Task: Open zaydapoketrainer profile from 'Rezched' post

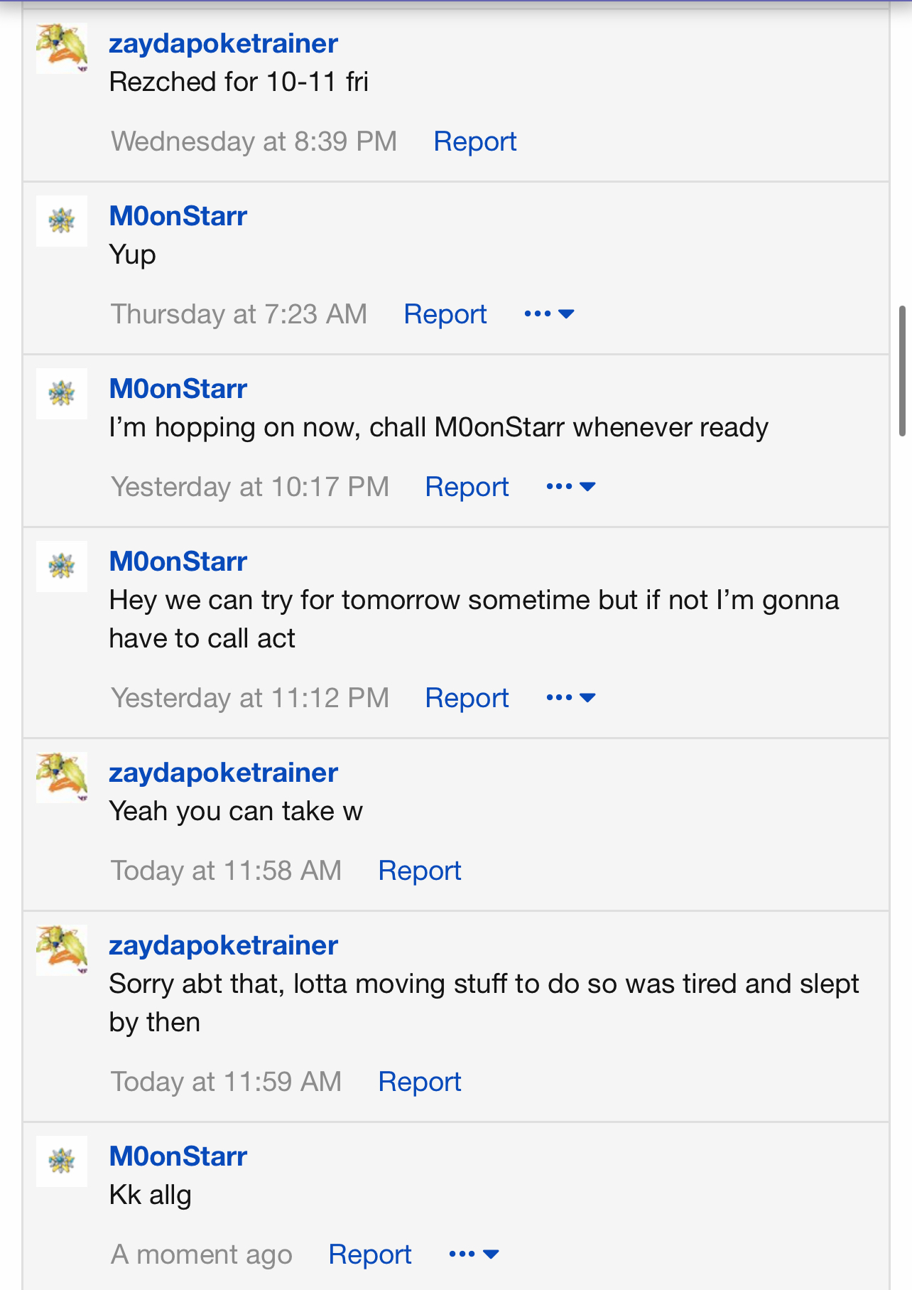Action: pyautogui.click(x=223, y=43)
